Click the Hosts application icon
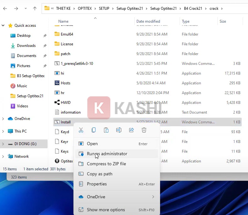 [x=57, y=83]
